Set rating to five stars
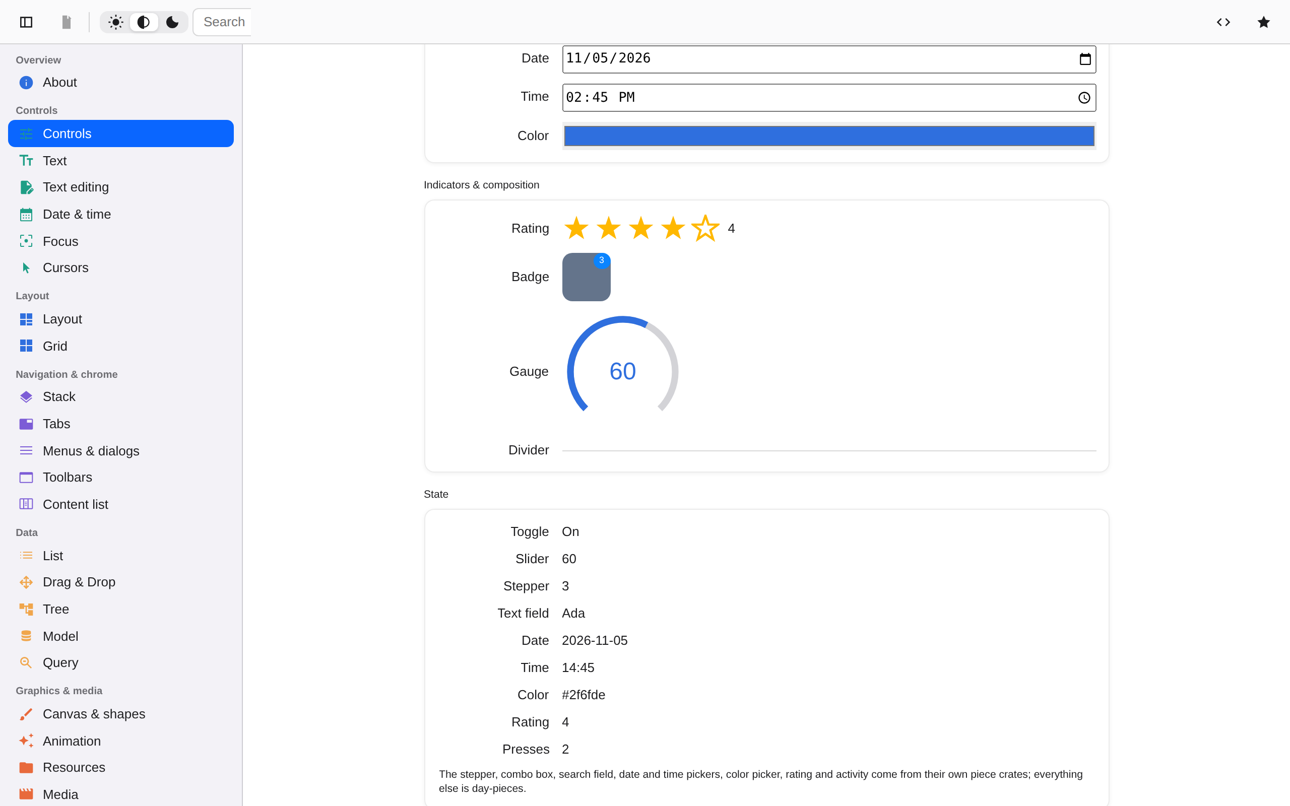 coord(705,228)
